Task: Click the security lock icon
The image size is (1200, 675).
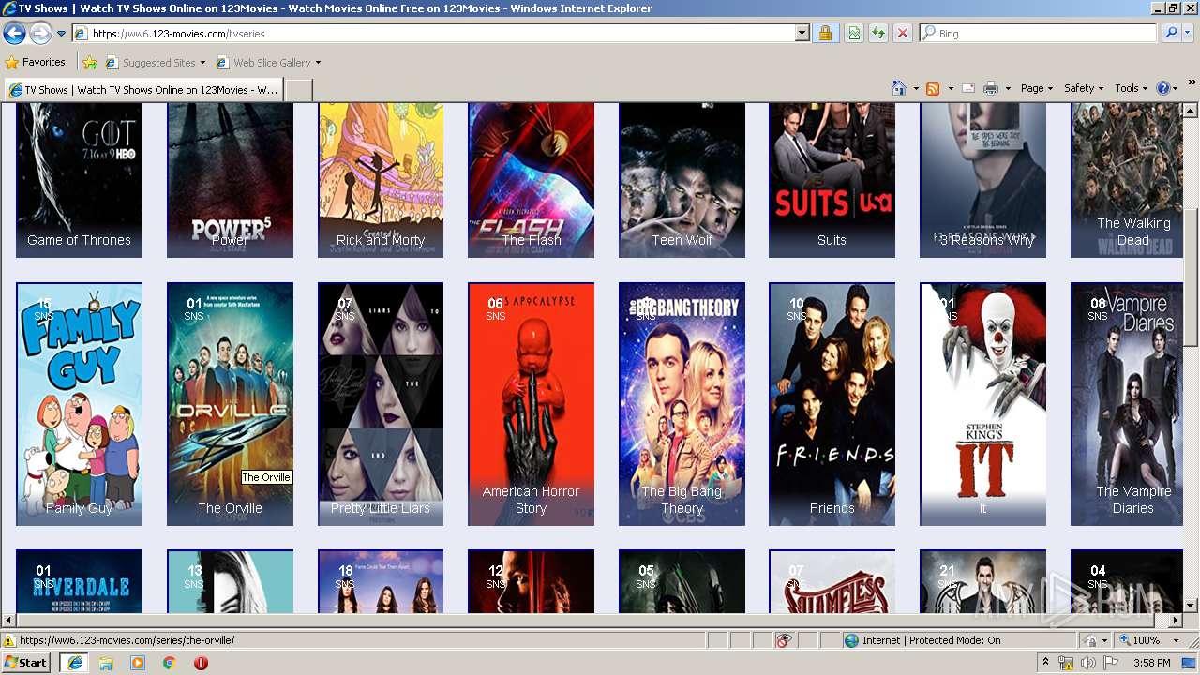Action: tap(825, 34)
